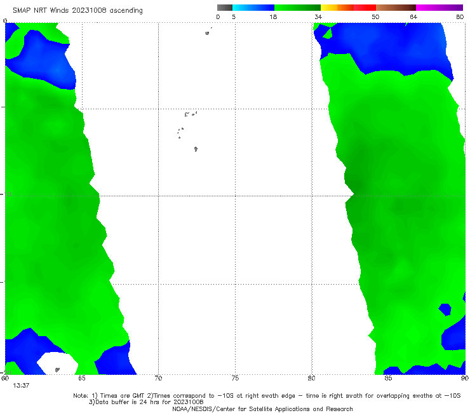Click the magenta-purple segment of the color bar
The width and height of the screenshot is (470, 413).
click(440, 8)
